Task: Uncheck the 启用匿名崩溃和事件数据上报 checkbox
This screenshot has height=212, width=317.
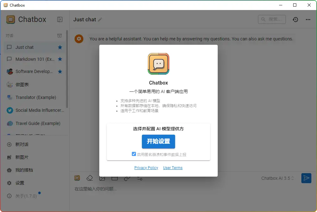Action: (x=134, y=154)
